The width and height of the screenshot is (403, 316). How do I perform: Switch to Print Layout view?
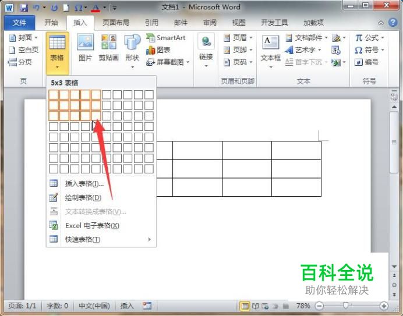click(245, 306)
